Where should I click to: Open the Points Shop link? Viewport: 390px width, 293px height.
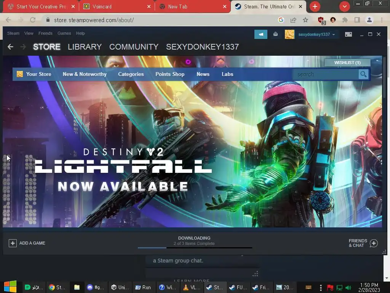point(170,74)
